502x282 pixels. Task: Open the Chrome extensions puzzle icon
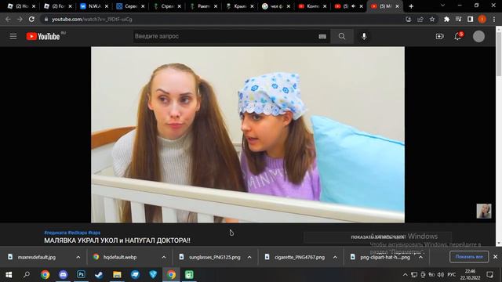tap(446, 19)
